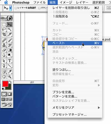
Task: Select the Blur tool
Action: 4,55
